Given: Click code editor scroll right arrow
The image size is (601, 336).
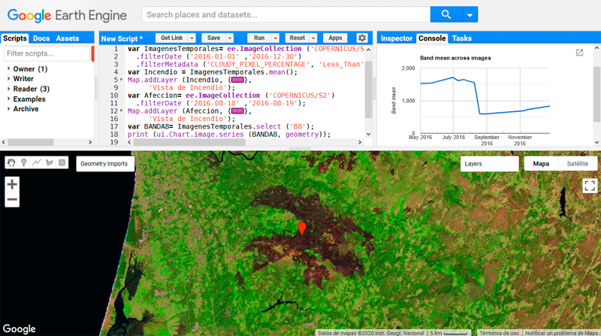Looking at the screenshot, I should 360,142.
